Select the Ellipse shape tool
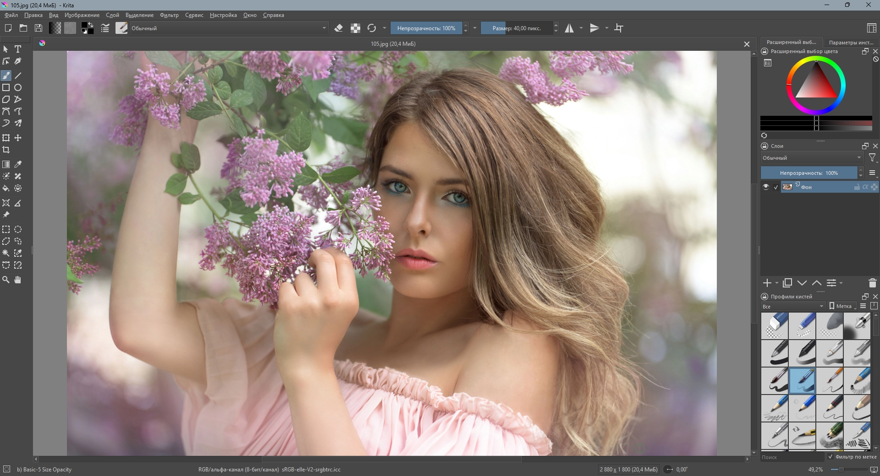The width and height of the screenshot is (880, 476). (x=18, y=87)
